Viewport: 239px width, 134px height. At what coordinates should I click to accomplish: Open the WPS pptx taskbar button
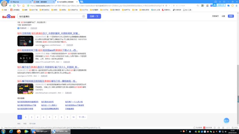(41, 131)
